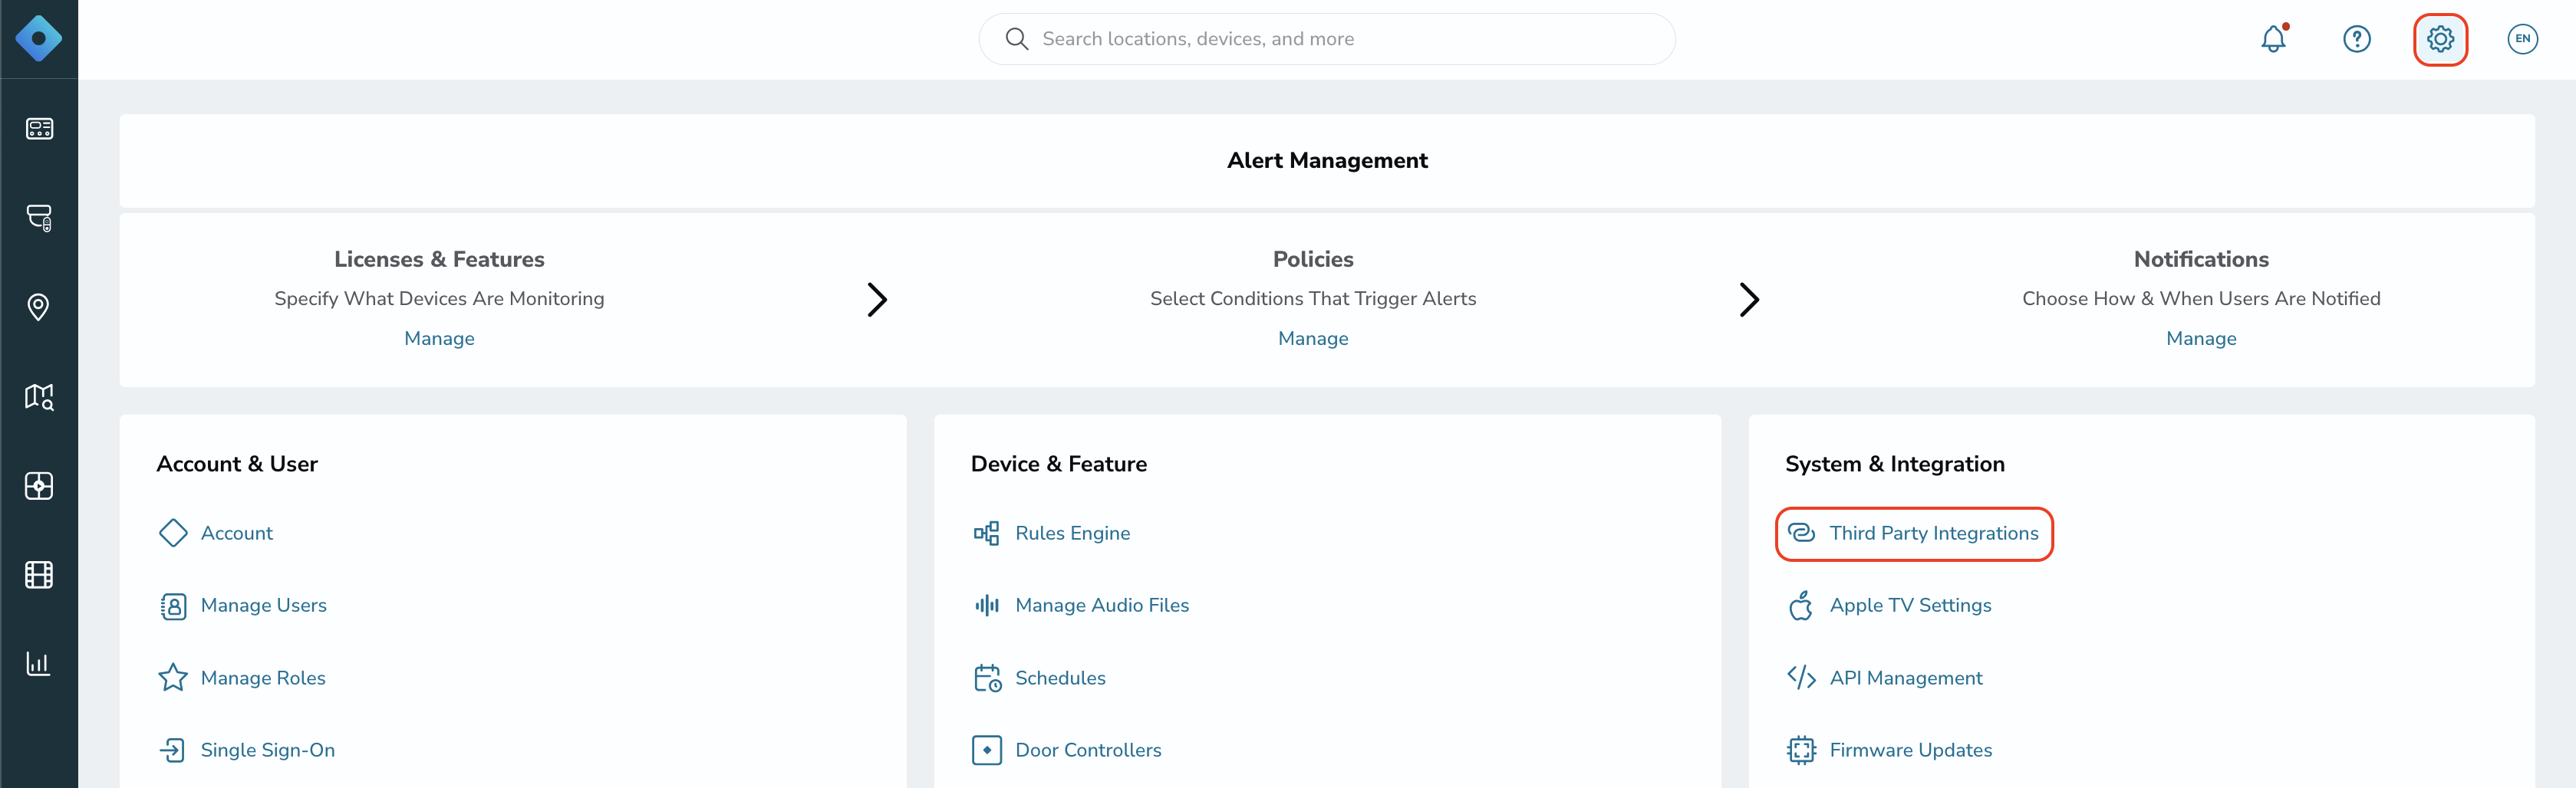Select the cameras/devices icon in the sidebar
This screenshot has height=788, width=2576.
pyautogui.click(x=39, y=218)
